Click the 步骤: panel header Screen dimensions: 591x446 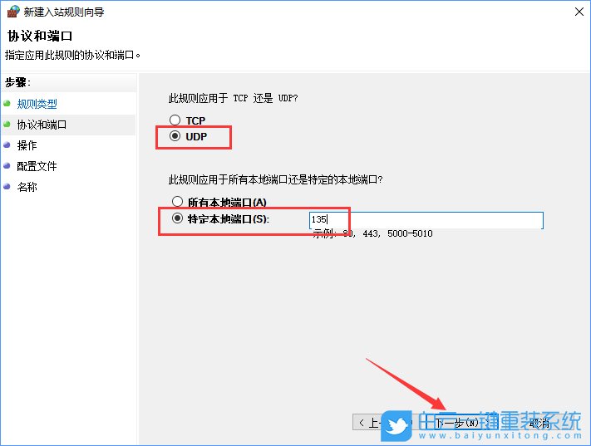coord(17,82)
